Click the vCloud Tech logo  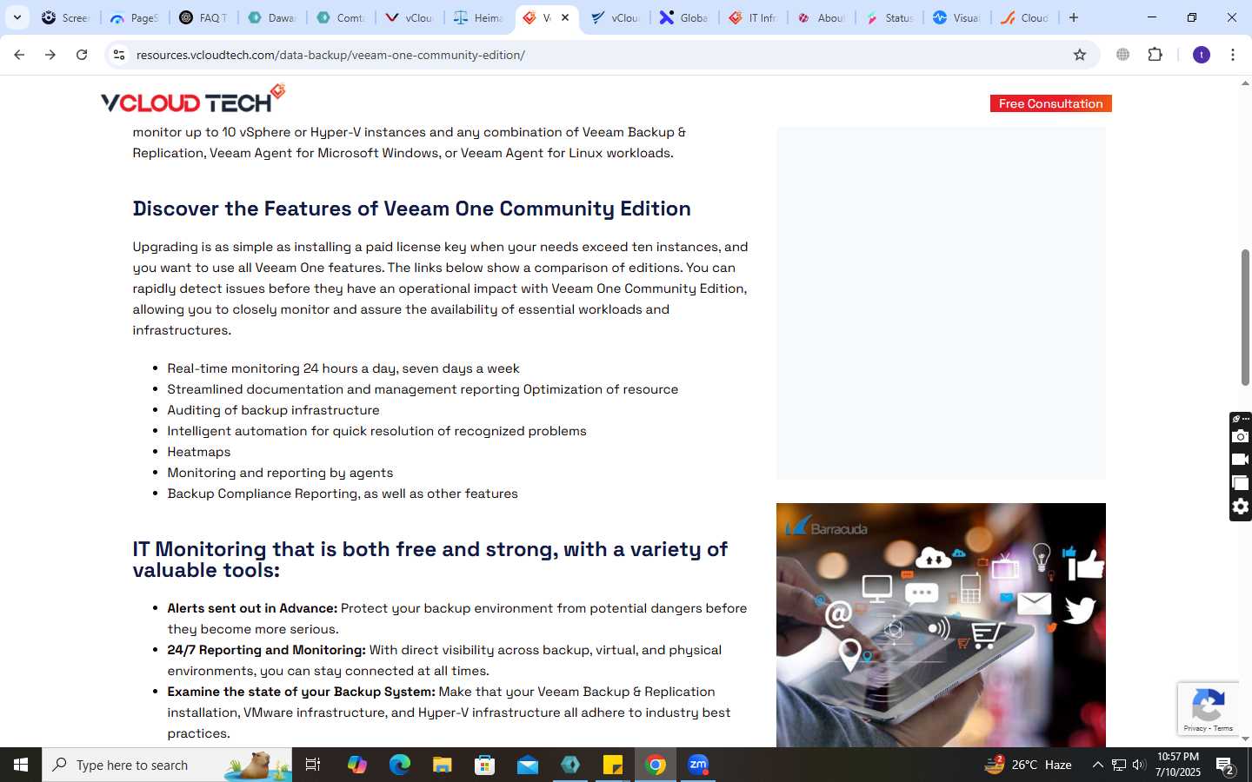click(x=193, y=99)
